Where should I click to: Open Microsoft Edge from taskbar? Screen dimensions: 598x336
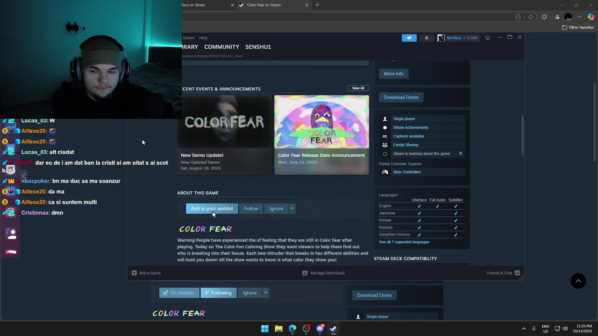292,329
